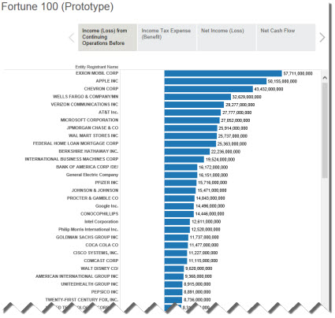Click the 32,629,000,000 value
This screenshot has width=335, height=318.
pyautogui.click(x=247, y=97)
